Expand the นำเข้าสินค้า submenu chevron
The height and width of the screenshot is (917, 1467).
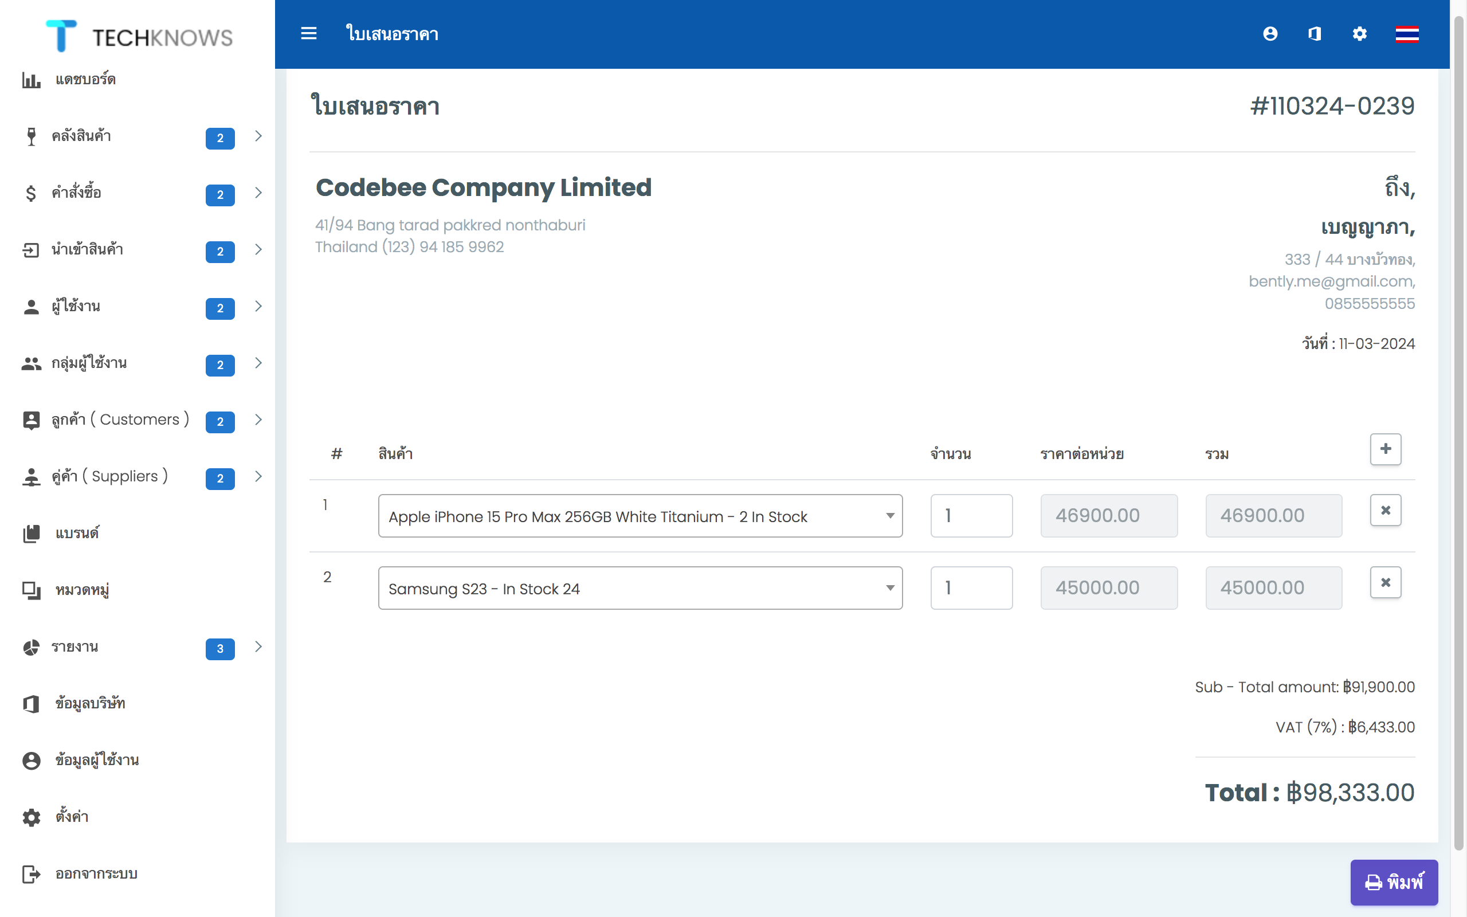(258, 249)
